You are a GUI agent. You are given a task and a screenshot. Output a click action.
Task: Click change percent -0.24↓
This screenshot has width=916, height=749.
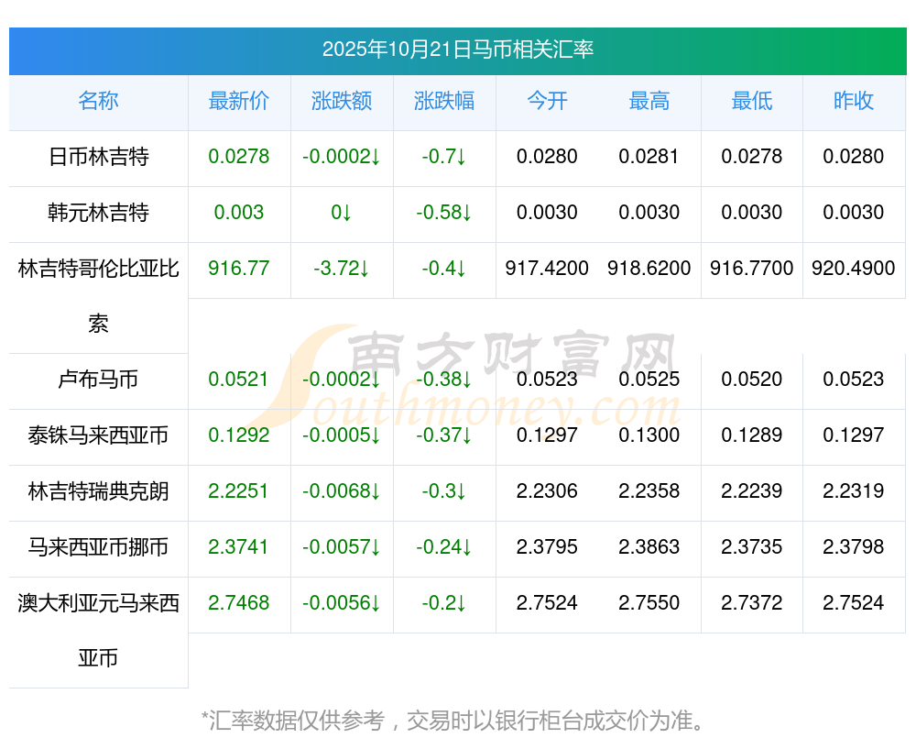pos(444,547)
